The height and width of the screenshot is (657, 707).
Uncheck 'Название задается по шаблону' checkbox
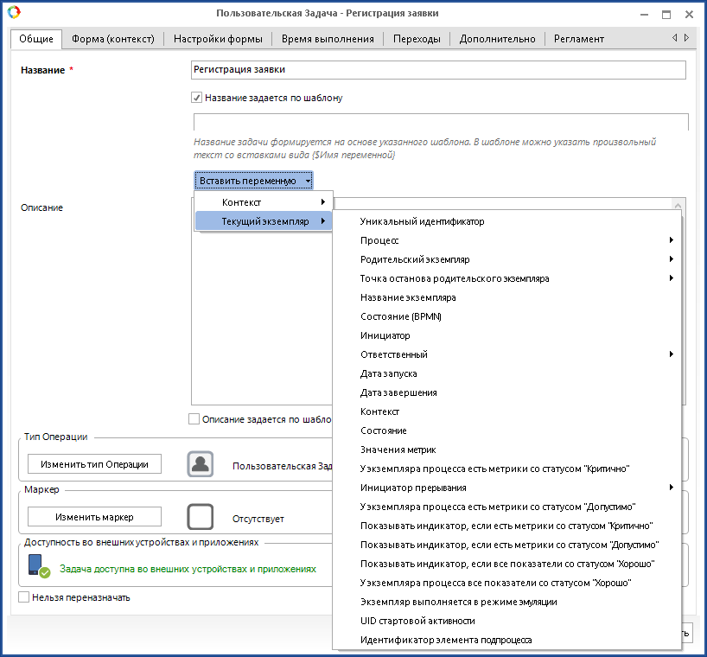[197, 98]
